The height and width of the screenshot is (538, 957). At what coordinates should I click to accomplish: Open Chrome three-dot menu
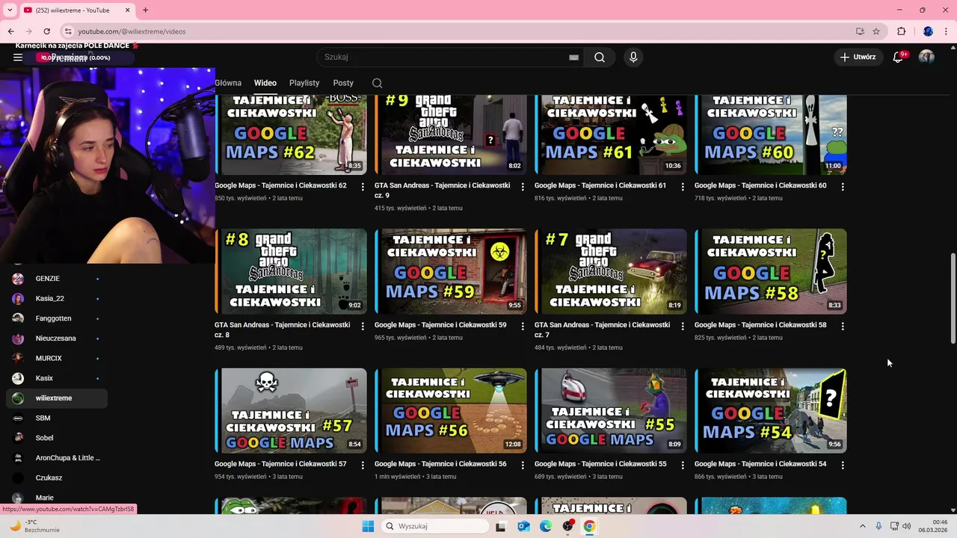(946, 31)
